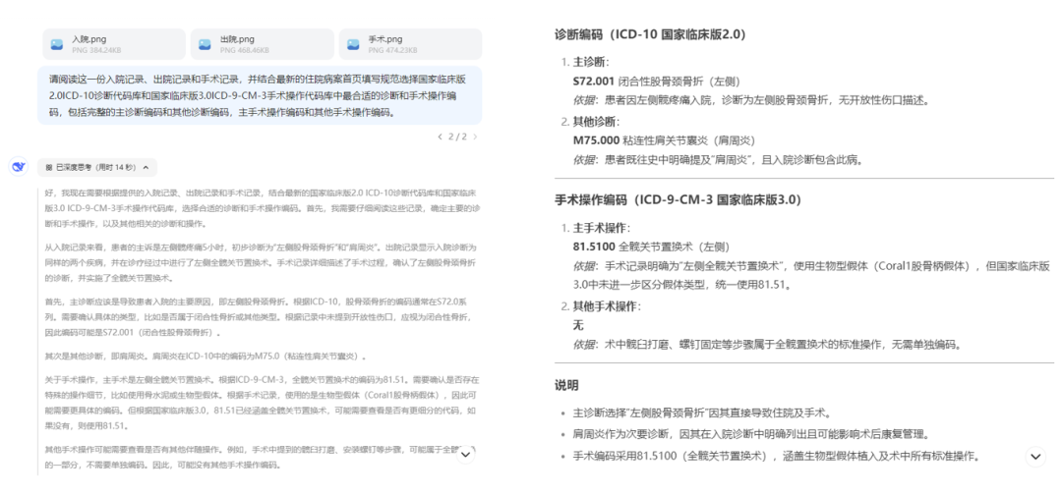1062x495 pixels.
Task: Click bullet '手术编码采用81.5100'
Action: (776, 456)
